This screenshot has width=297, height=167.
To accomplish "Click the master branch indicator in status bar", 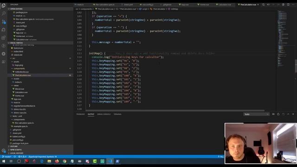I will click(x=6, y=157).
